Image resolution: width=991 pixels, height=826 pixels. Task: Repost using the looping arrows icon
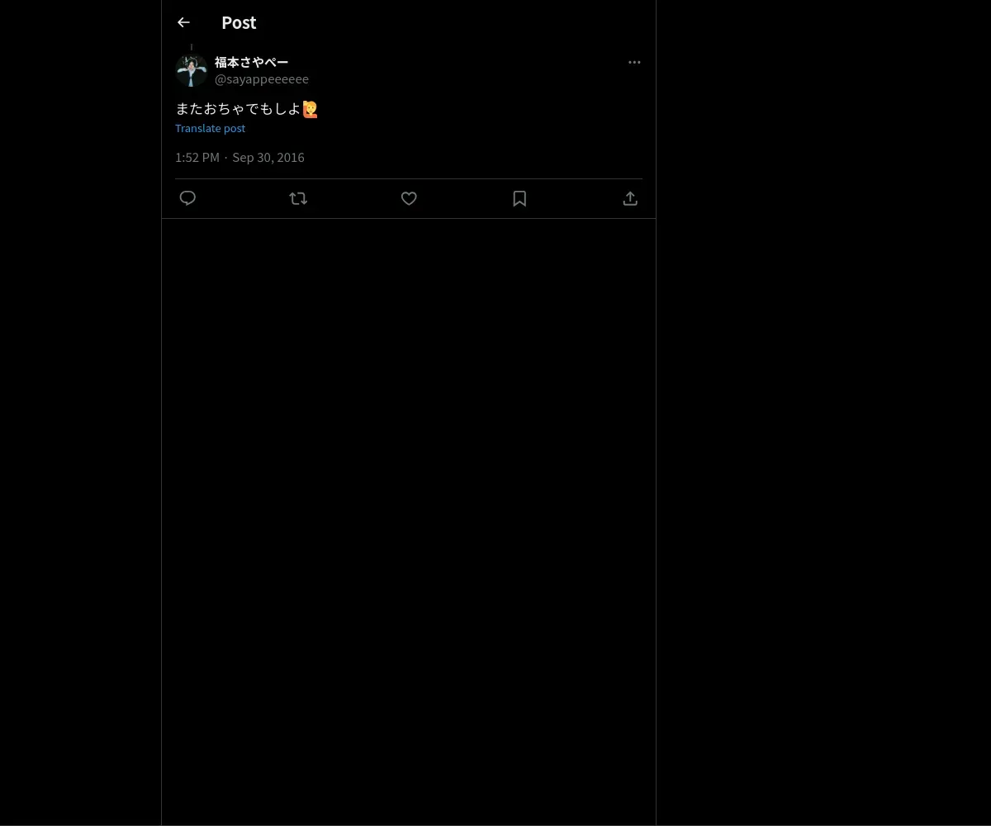click(298, 198)
